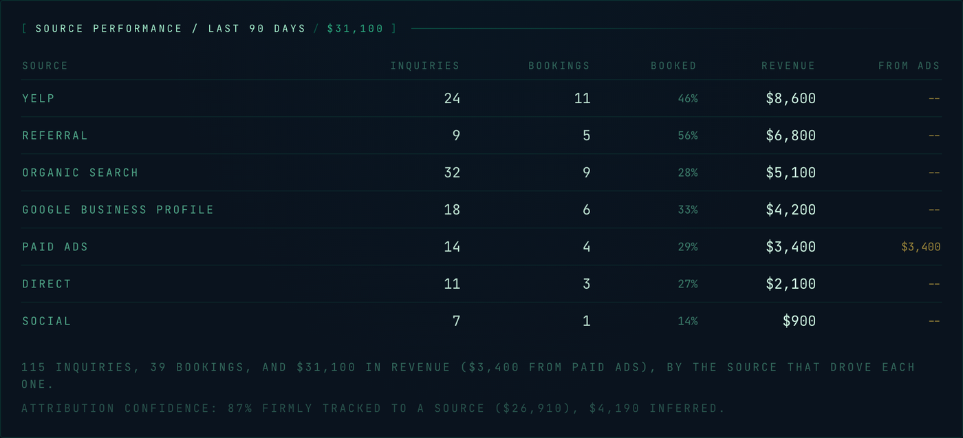The height and width of the screenshot is (438, 963).
Task: Select the SOCIAL source row label
Action: click(x=47, y=321)
